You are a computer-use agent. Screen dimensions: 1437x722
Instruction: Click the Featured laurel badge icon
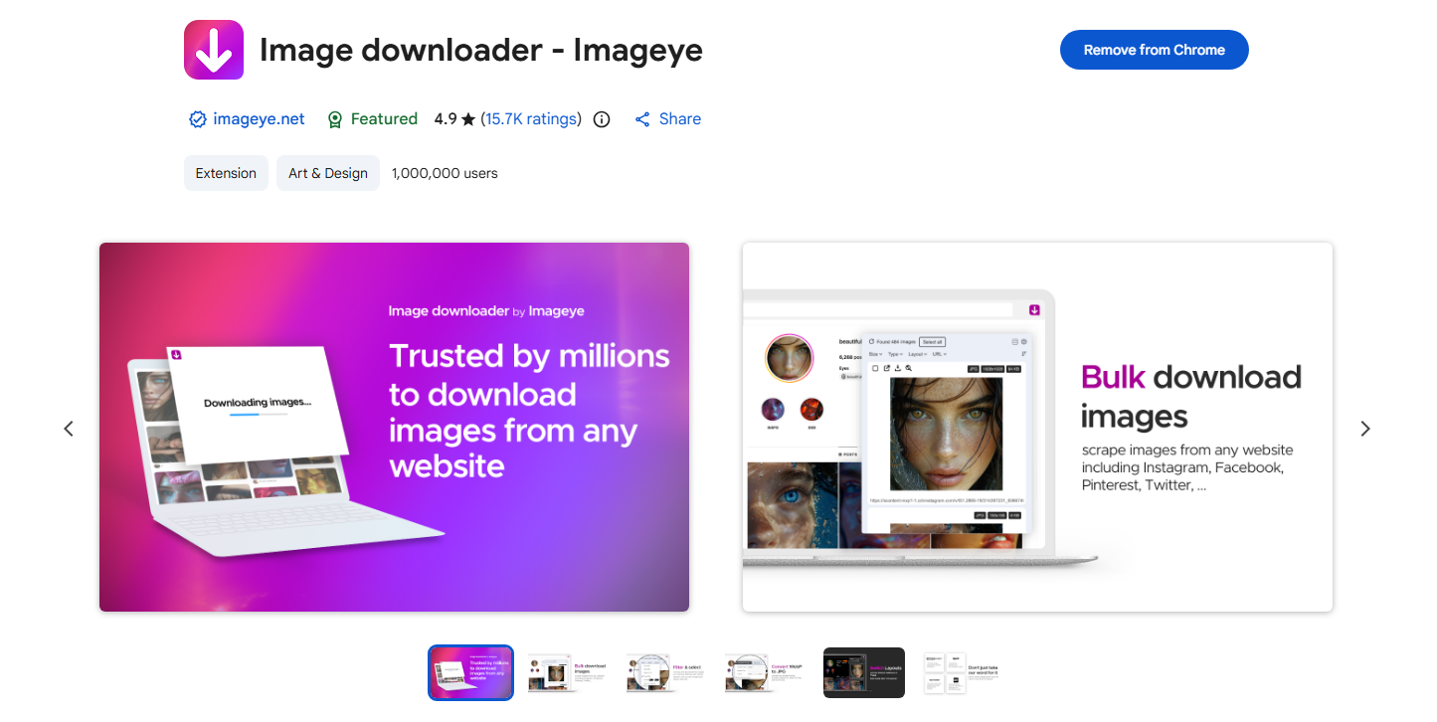point(334,118)
